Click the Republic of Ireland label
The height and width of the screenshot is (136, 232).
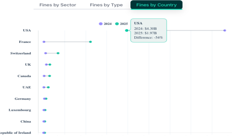pyautogui.click(x=16, y=133)
